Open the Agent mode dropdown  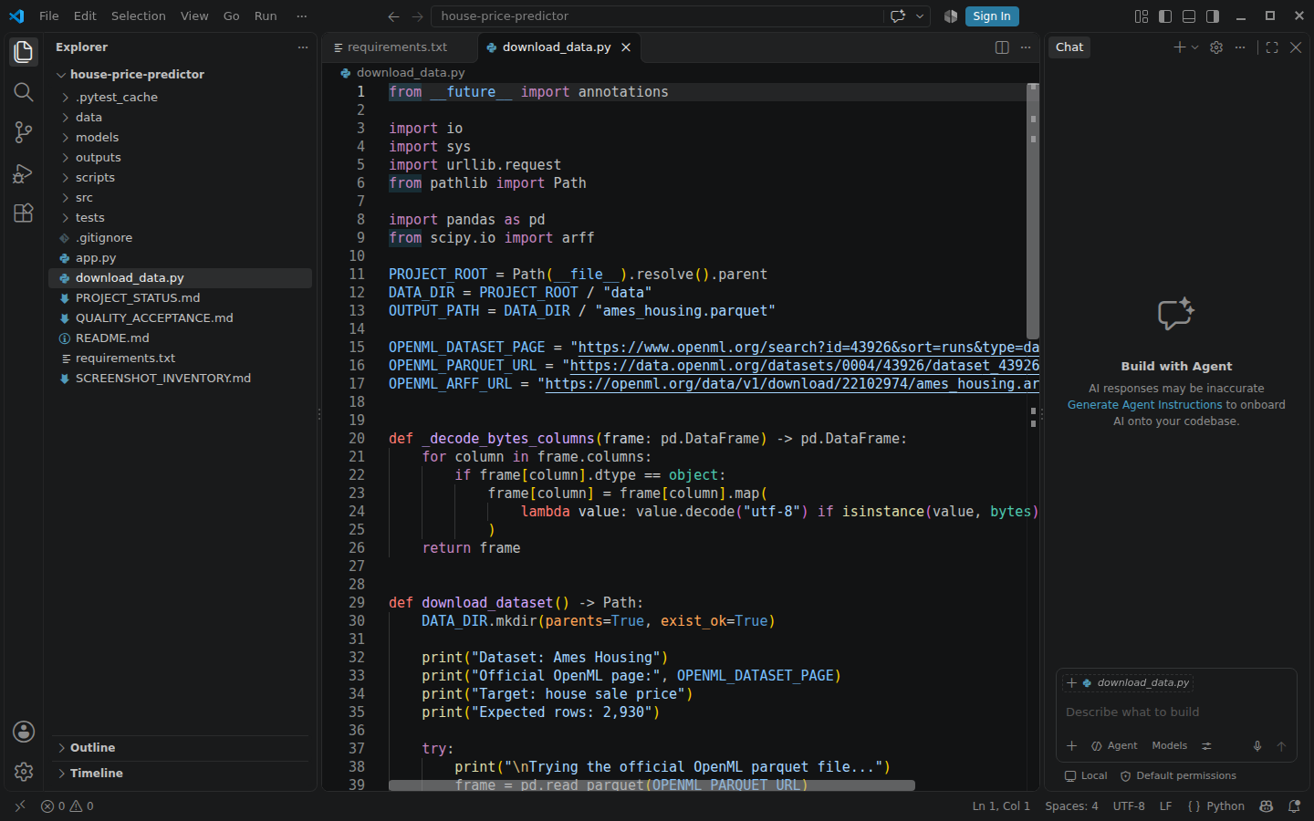1114,746
